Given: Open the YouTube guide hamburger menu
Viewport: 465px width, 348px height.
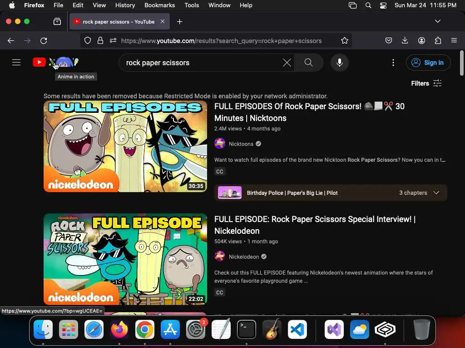Looking at the screenshot, I should click(x=16, y=63).
